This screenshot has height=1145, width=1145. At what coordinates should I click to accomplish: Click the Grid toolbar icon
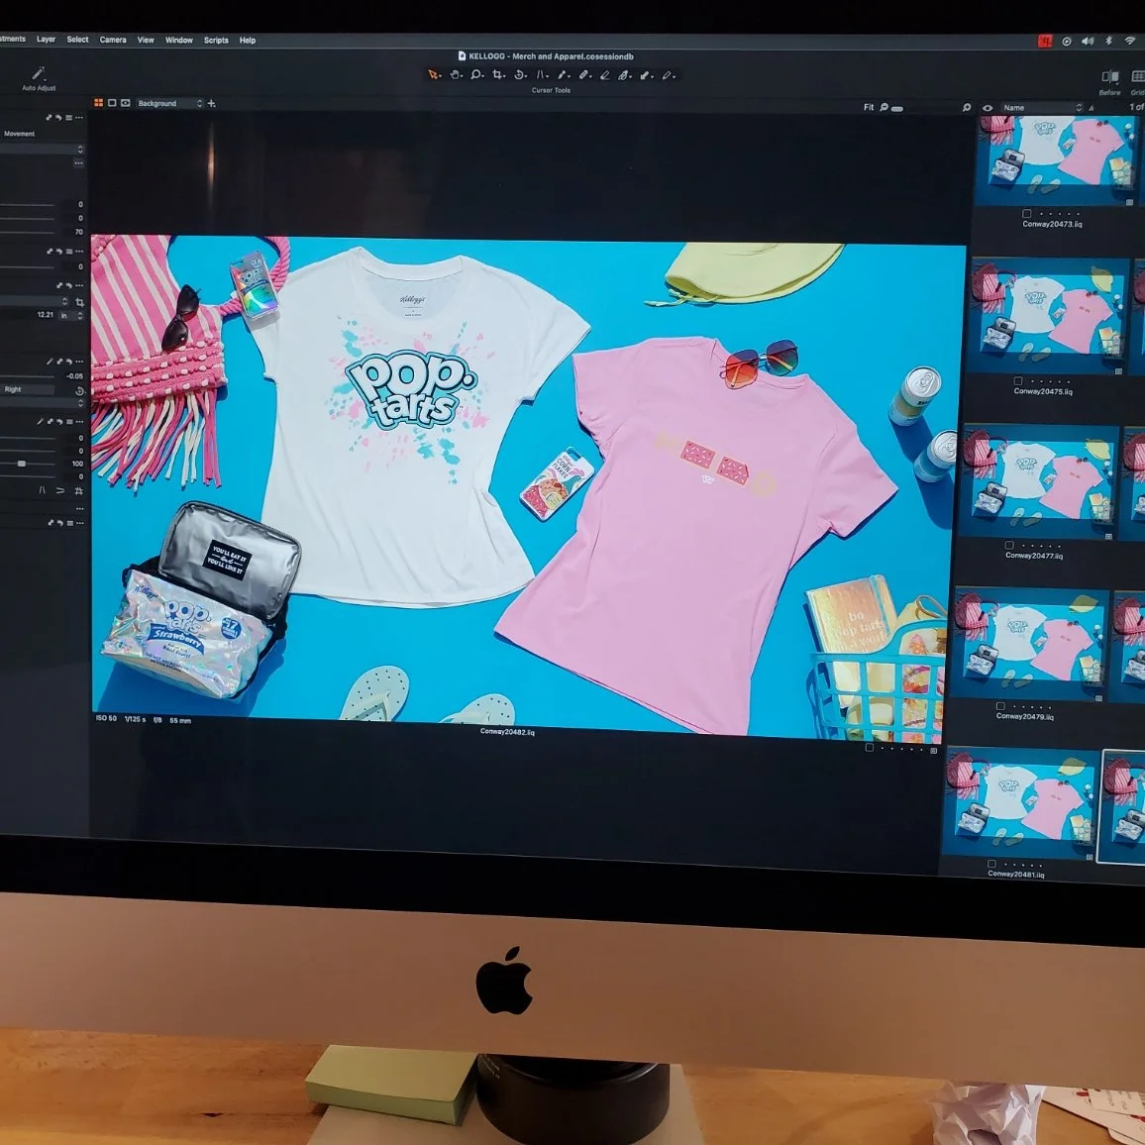tap(1137, 77)
